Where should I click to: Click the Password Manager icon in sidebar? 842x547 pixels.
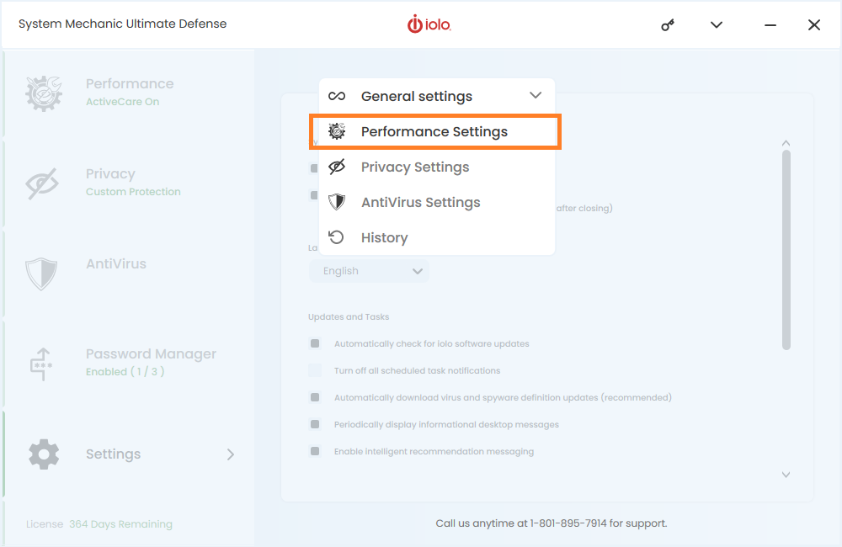(x=40, y=364)
